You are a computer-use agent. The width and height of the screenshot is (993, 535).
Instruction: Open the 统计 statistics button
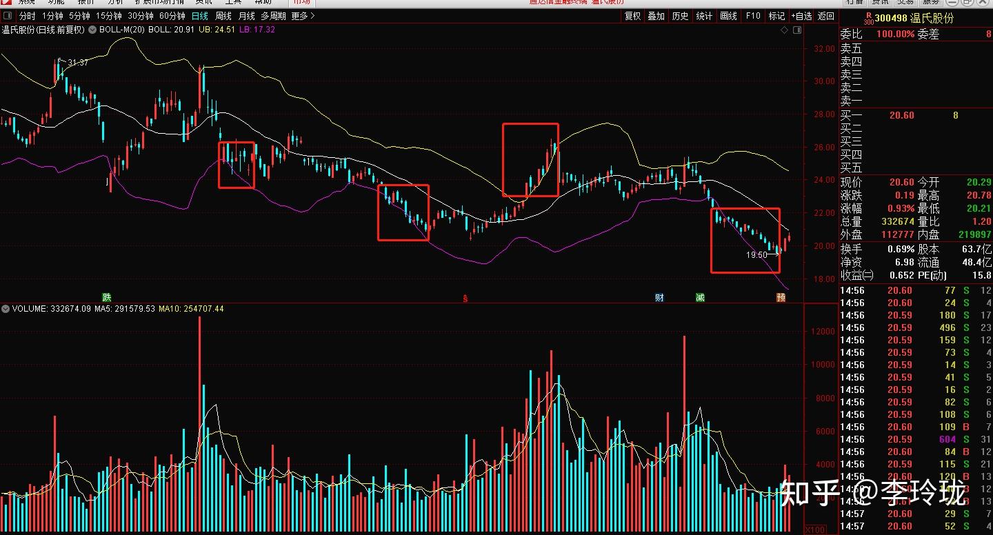[x=704, y=16]
